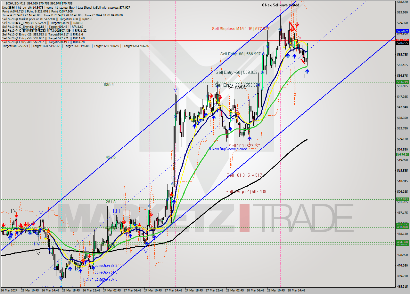The image size is (410, 294).
Task: Click the '26 Mar 18:45' time axis label
Action: point(71,291)
